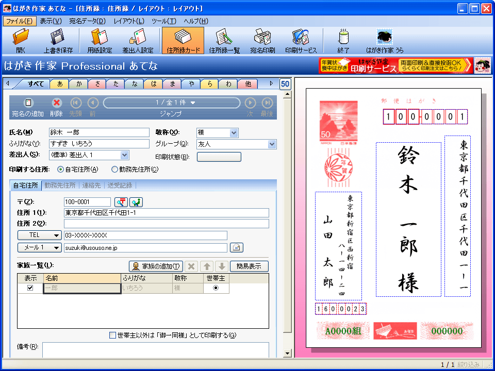495x371 pixels.
Task: Select 自宅住所(A) radio button
Action: (60, 170)
